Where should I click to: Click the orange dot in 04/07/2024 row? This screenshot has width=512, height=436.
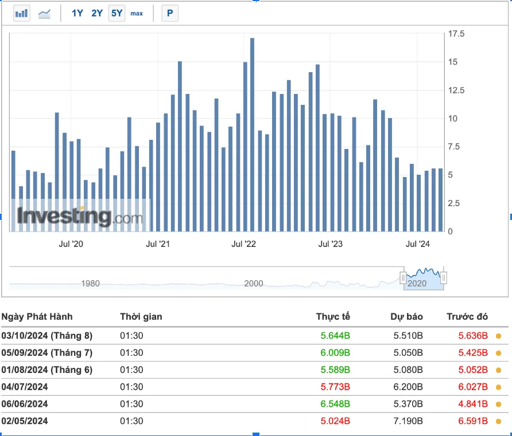coord(498,387)
